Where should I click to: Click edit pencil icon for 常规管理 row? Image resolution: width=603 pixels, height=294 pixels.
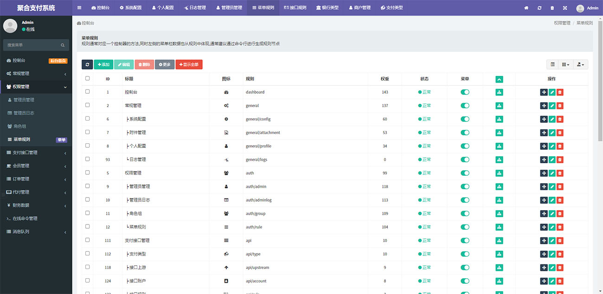(552, 106)
